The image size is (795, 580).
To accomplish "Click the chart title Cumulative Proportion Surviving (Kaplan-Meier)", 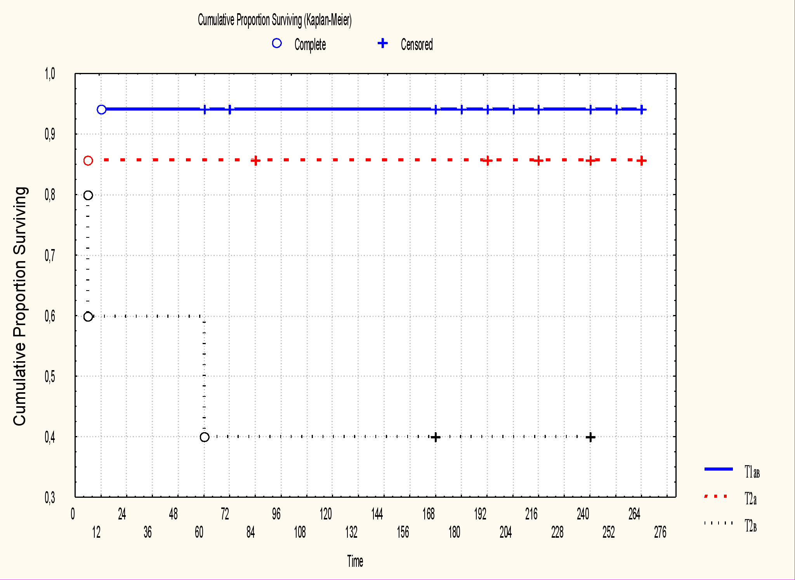I will (x=274, y=20).
